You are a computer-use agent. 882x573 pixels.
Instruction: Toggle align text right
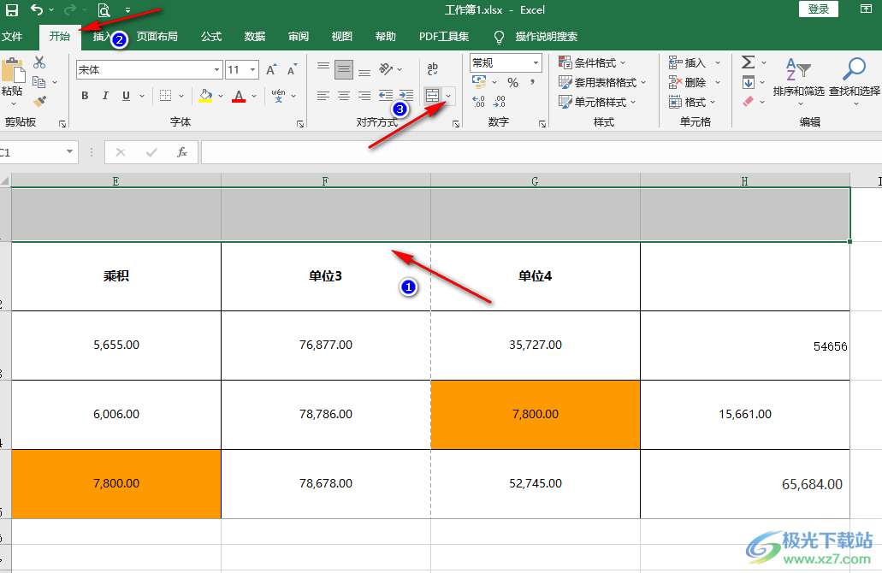point(364,96)
